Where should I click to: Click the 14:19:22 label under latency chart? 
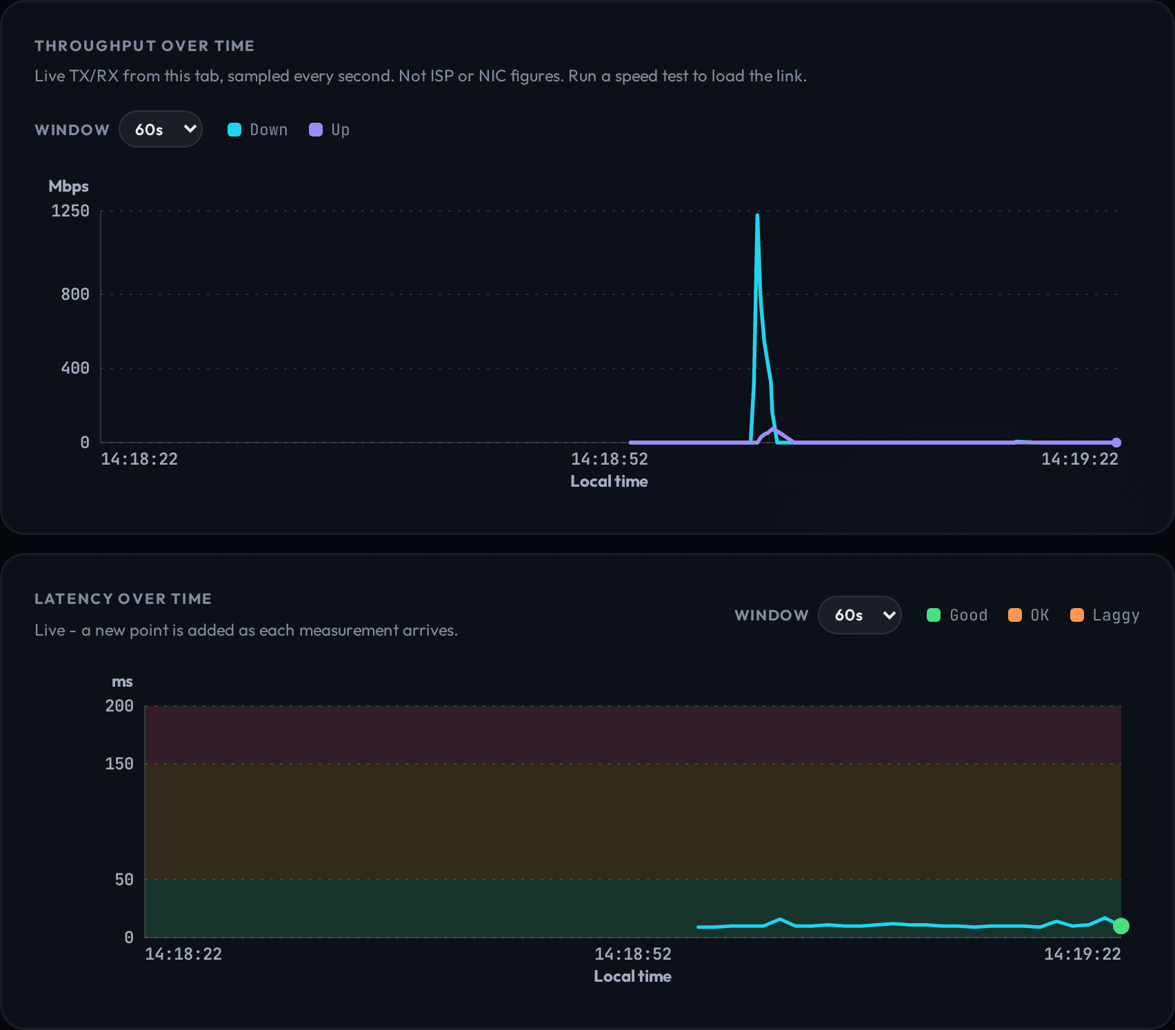point(1083,954)
